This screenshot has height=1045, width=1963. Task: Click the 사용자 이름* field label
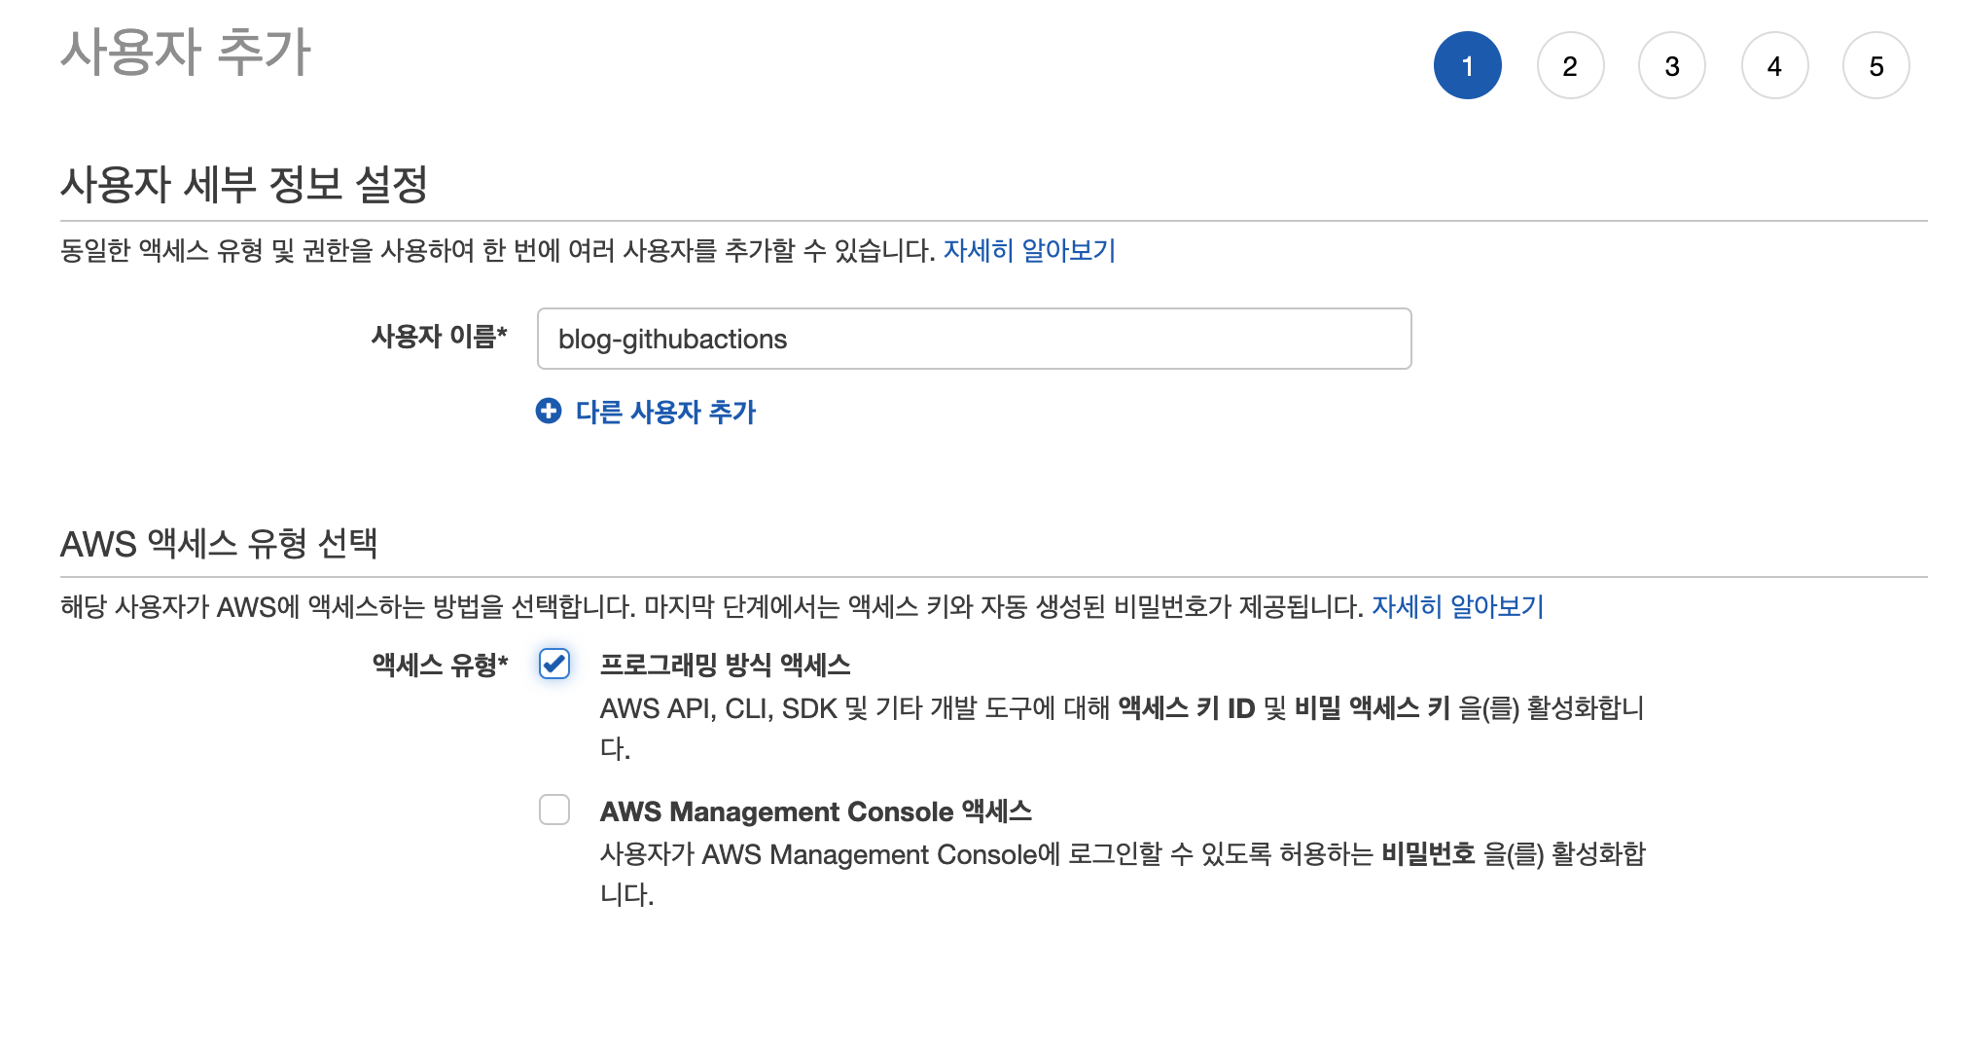click(x=439, y=337)
